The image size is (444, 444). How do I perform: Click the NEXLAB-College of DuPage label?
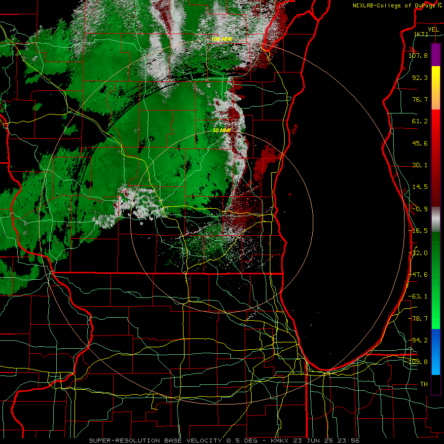pyautogui.click(x=395, y=5)
